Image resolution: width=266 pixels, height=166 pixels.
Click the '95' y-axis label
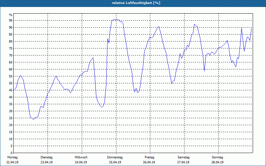click(11, 21)
